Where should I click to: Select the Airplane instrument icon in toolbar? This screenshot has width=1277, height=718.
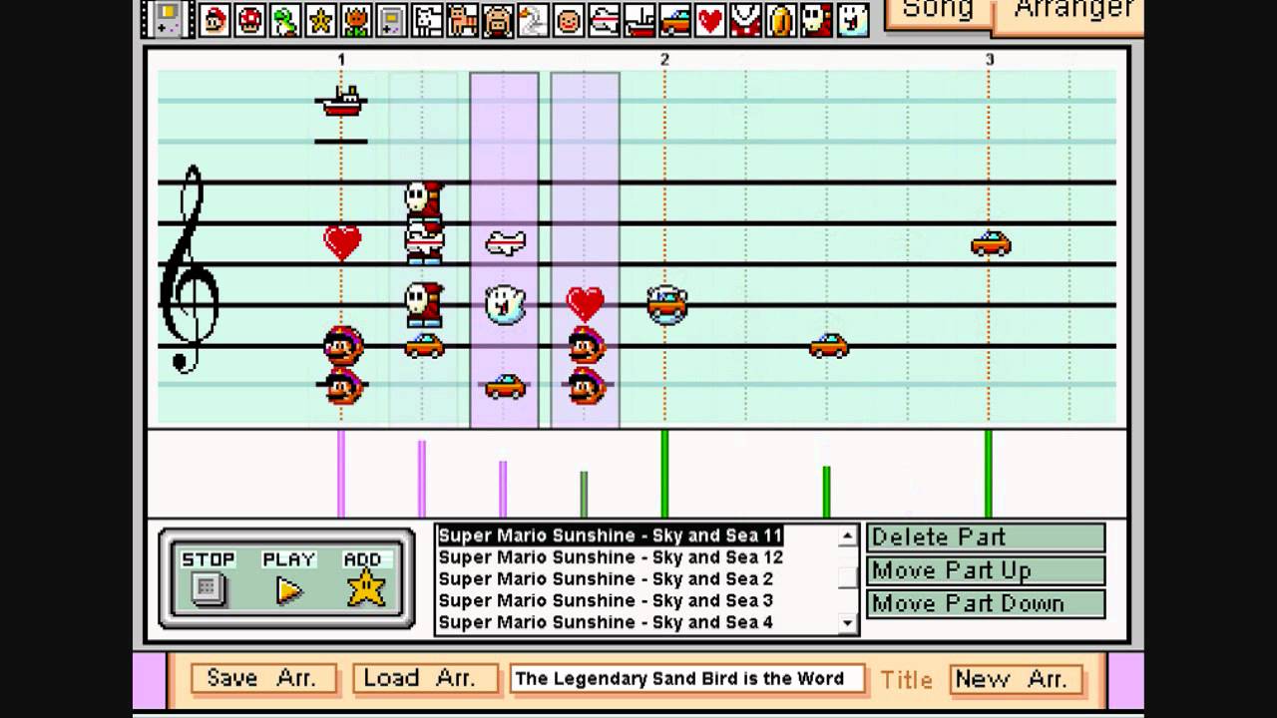pos(604,20)
